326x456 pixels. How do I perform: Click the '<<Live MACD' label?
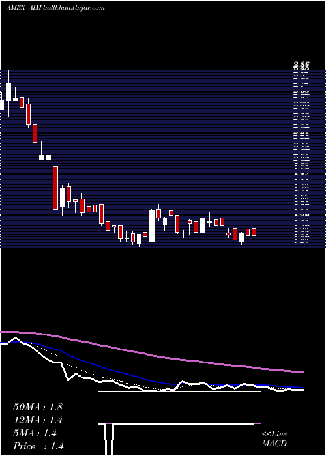click(274, 439)
